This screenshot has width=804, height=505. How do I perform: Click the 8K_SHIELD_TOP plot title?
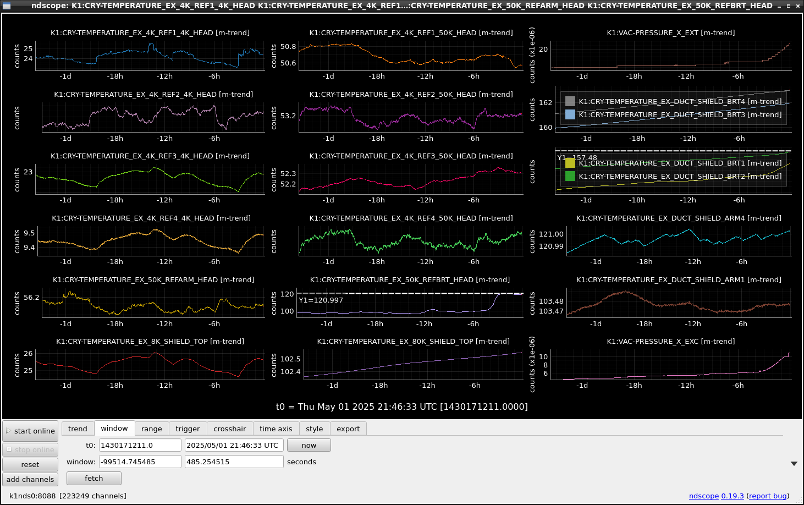click(x=150, y=342)
